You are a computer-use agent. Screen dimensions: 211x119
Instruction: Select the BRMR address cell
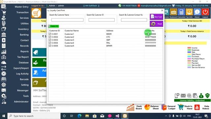(109, 46)
